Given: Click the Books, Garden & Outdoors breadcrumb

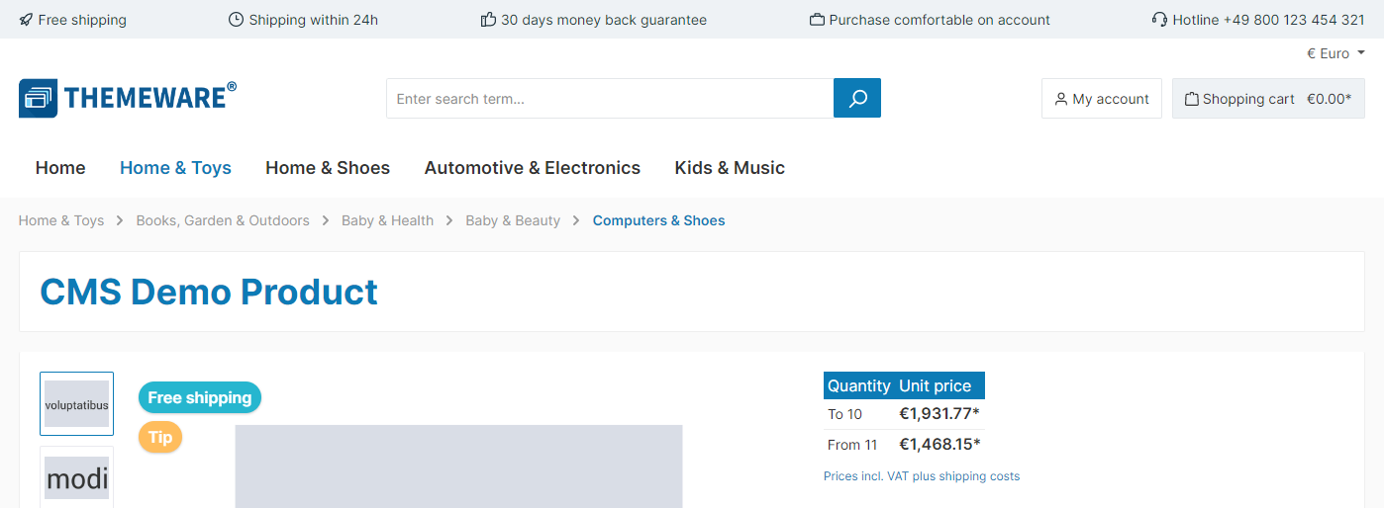Looking at the screenshot, I should pos(223,220).
